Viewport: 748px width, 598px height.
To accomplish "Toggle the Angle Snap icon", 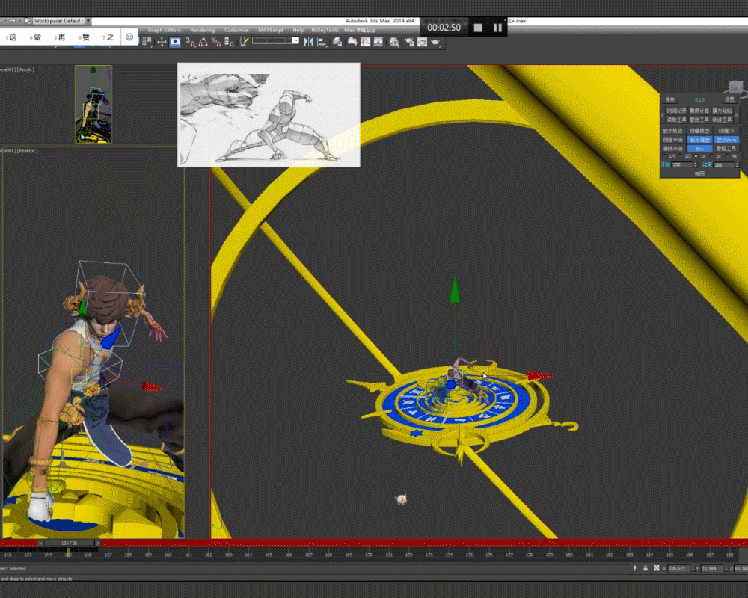I will (x=203, y=42).
